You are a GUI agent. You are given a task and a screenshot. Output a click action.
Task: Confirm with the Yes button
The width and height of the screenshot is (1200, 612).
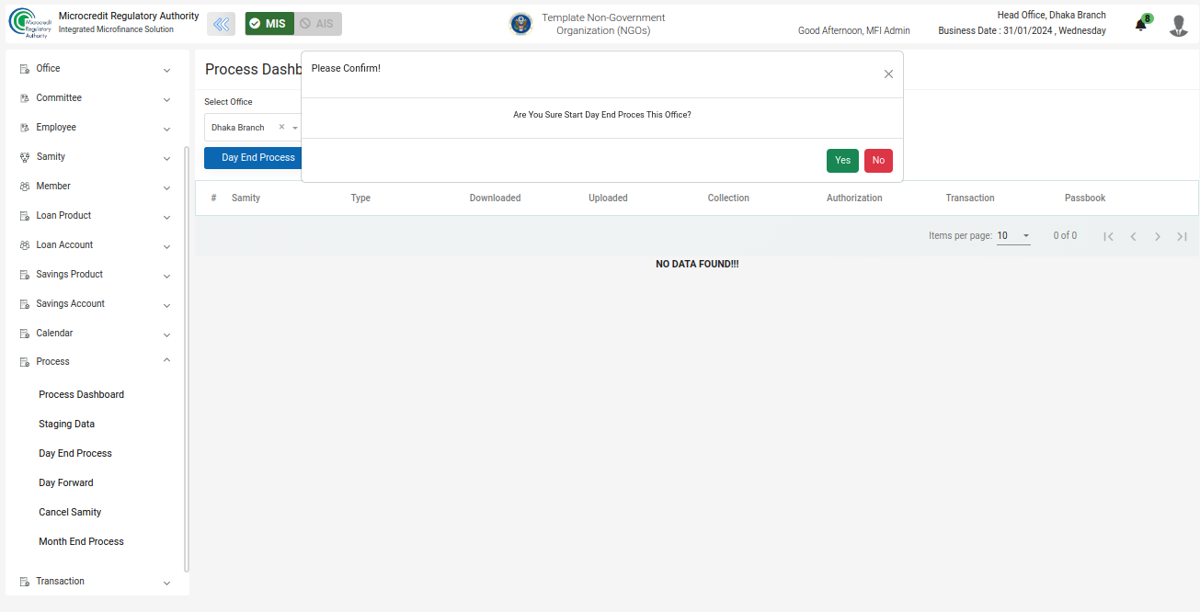(842, 161)
